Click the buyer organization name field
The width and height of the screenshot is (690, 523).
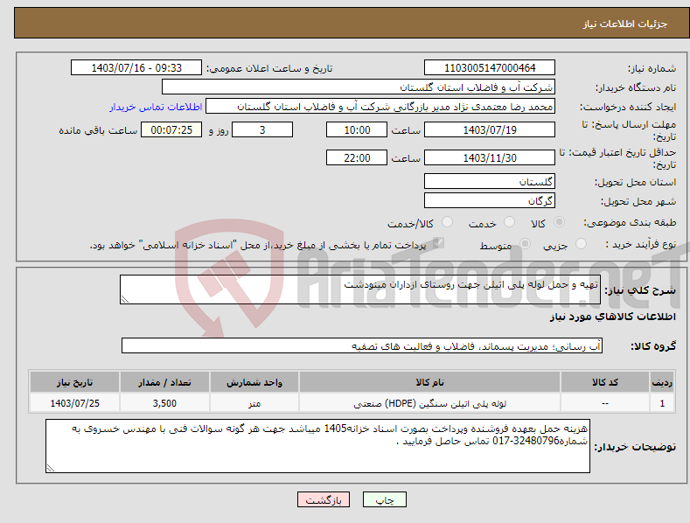[359, 87]
